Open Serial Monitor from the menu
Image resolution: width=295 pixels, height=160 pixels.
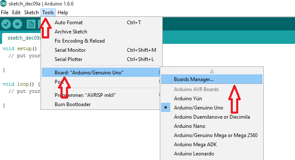[x=101, y=50]
